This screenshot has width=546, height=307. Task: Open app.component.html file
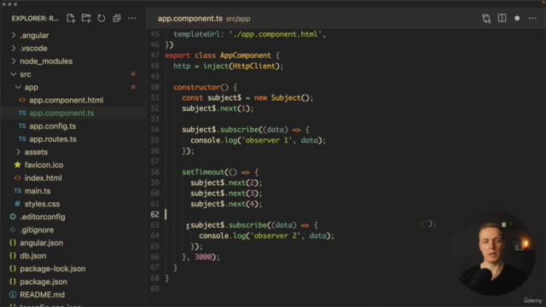click(x=67, y=101)
